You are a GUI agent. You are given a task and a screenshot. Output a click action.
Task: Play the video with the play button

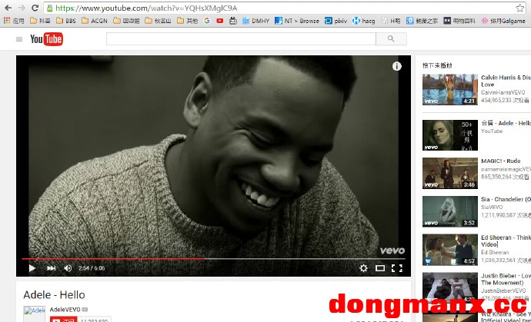click(x=32, y=268)
